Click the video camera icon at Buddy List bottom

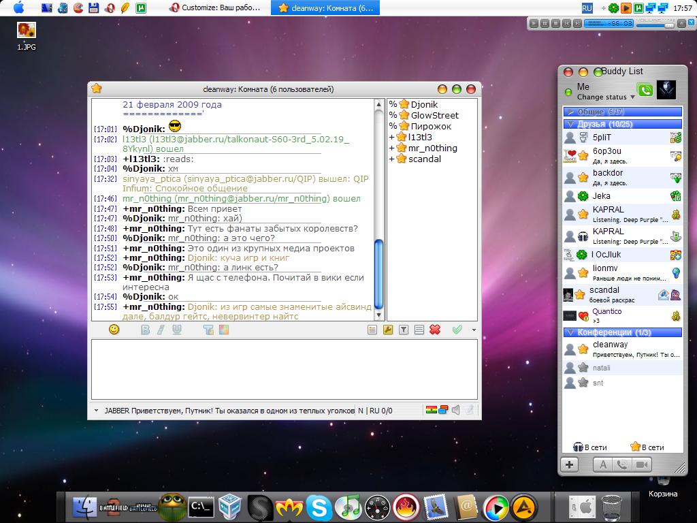pos(641,464)
